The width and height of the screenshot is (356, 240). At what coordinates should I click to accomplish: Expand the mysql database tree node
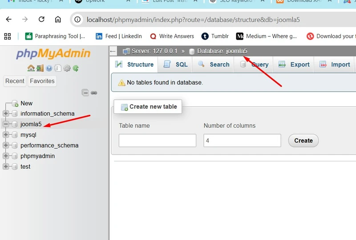point(6,135)
